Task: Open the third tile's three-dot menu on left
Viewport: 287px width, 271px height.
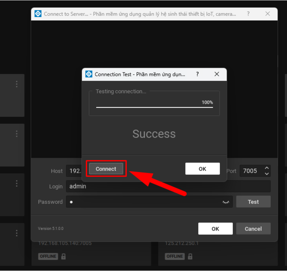Action: click(17, 183)
